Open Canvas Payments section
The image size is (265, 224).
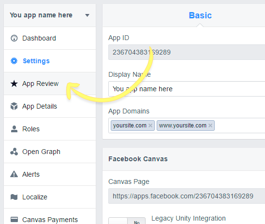tap(50, 217)
